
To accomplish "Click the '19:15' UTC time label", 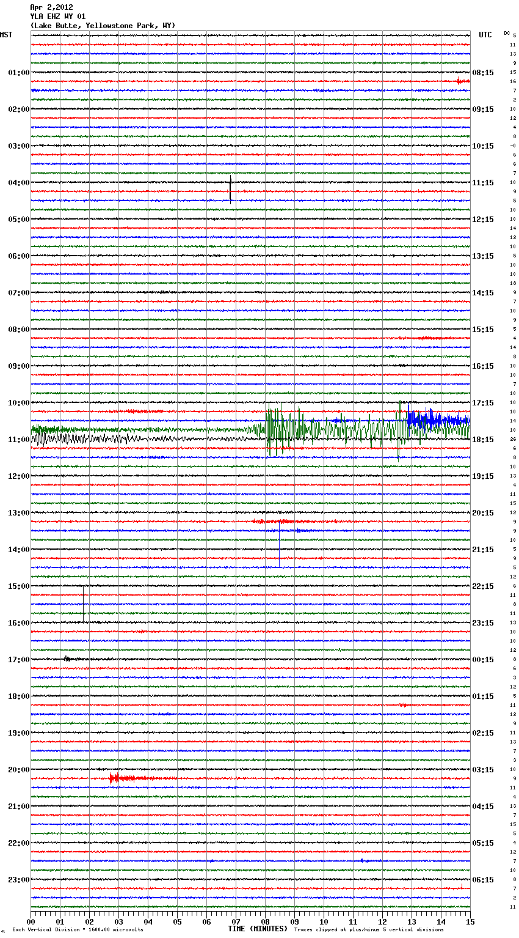I will pyautogui.click(x=483, y=476).
